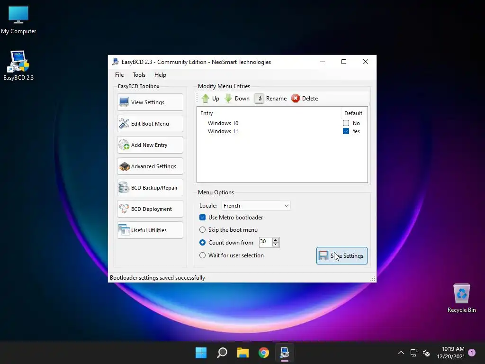Click the EasyBCD title bar app icon
Image resolution: width=485 pixels, height=364 pixels.
tap(116, 62)
